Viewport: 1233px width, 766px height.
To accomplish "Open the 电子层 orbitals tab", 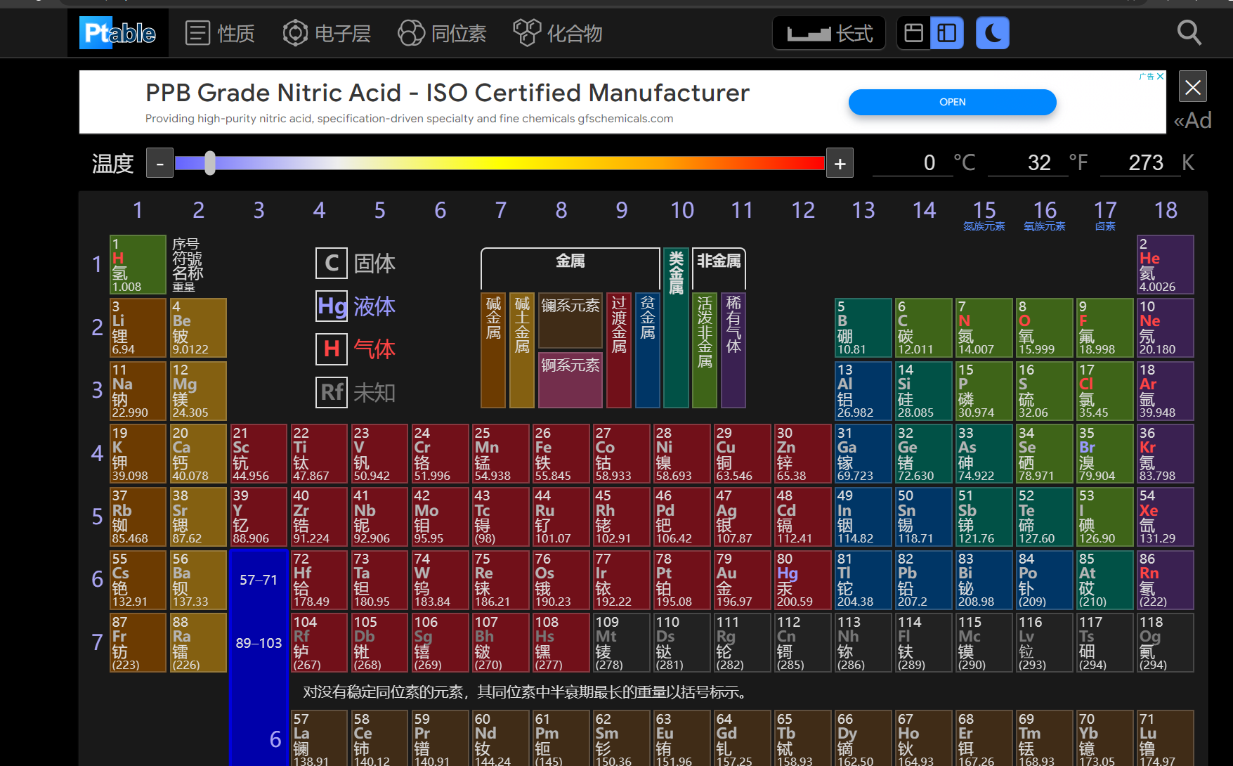I will pos(327,33).
